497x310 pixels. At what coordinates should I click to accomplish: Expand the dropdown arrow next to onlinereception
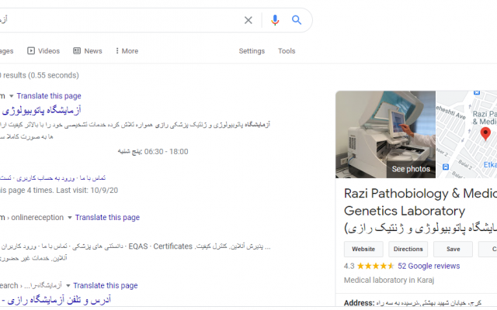tap(70, 218)
